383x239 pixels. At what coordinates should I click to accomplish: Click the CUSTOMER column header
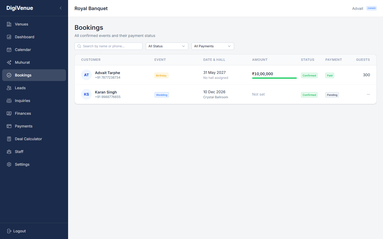coord(91,60)
